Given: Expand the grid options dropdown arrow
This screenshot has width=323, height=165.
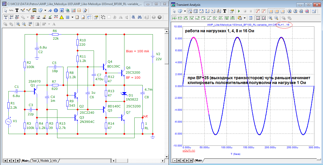Looking at the screenshot, I should pos(72,17).
